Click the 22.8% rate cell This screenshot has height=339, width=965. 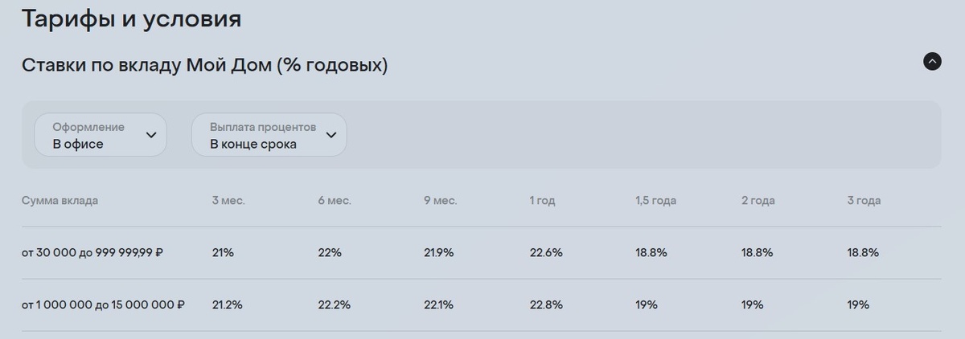click(x=546, y=305)
